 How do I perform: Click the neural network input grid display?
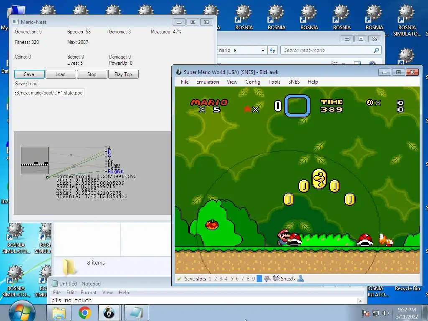click(35, 160)
